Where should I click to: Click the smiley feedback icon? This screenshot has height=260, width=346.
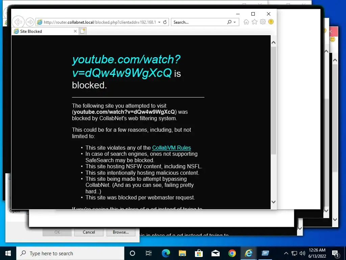271,22
